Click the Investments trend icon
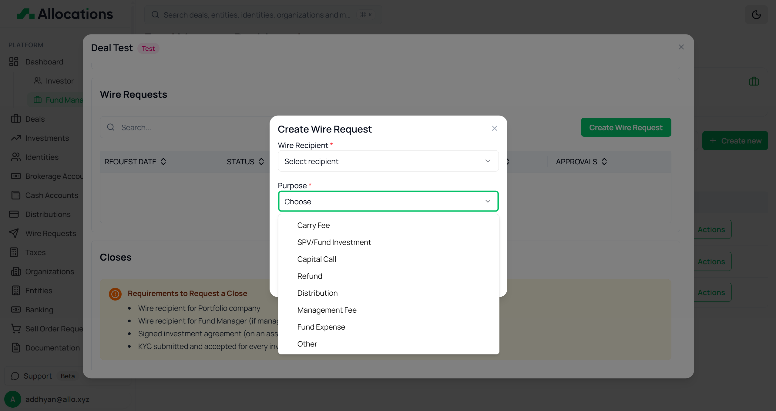The width and height of the screenshot is (776, 411). point(16,138)
